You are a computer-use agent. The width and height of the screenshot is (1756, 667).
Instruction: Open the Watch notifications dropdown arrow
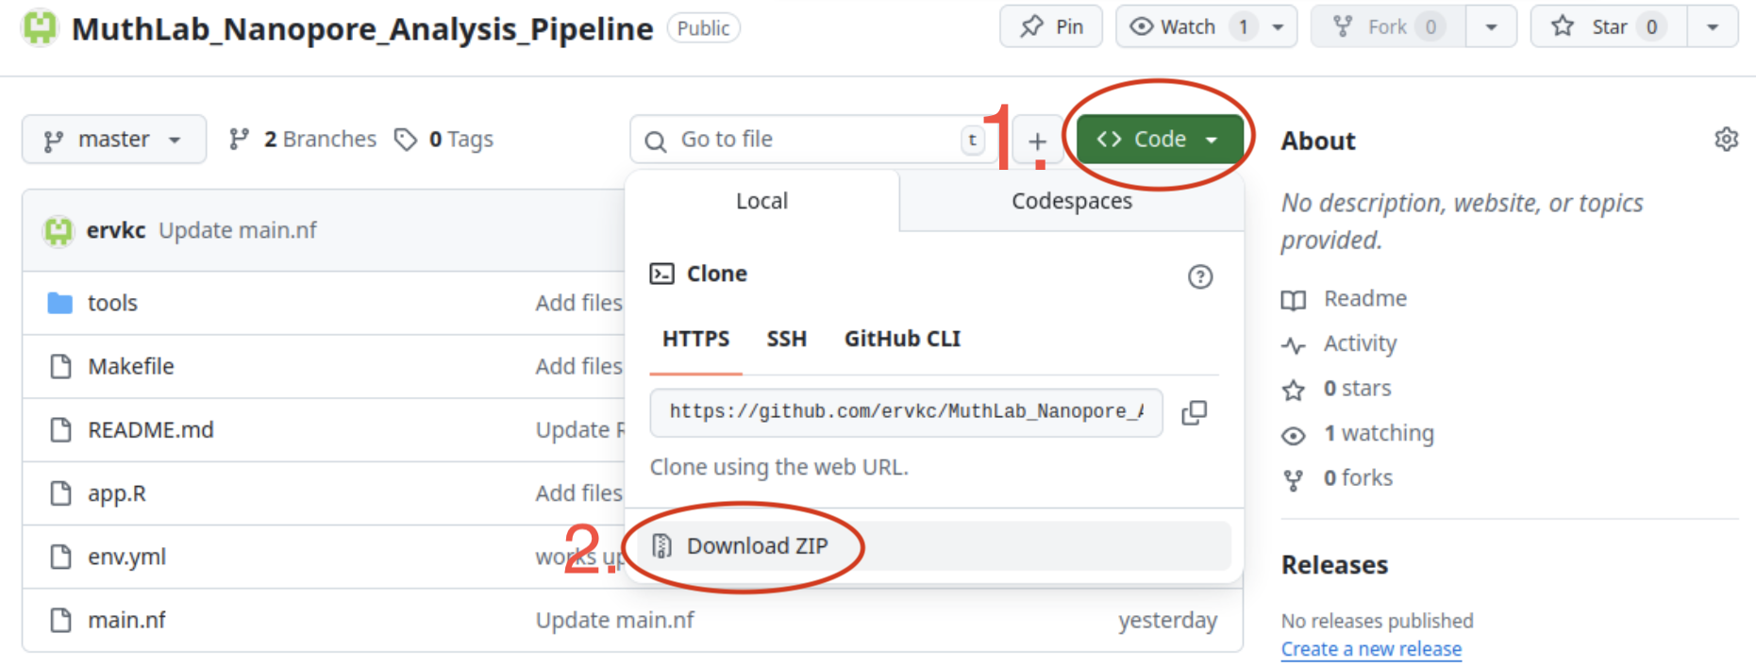1279,26
